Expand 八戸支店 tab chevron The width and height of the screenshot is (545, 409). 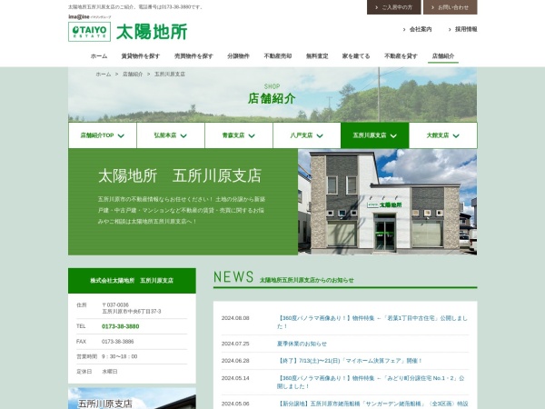tap(320, 135)
